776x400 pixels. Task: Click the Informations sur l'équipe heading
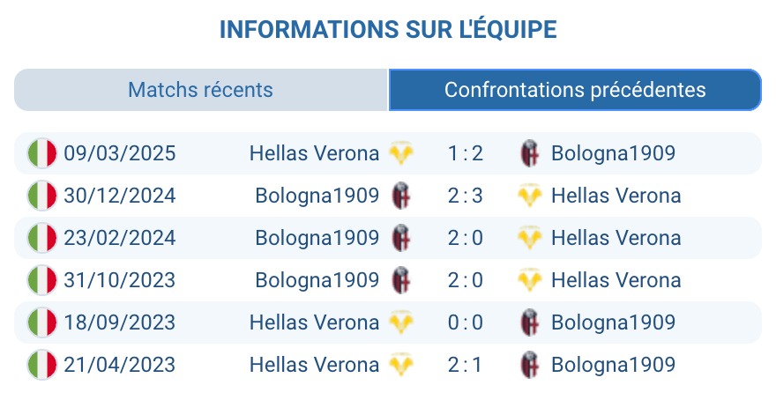388,30
